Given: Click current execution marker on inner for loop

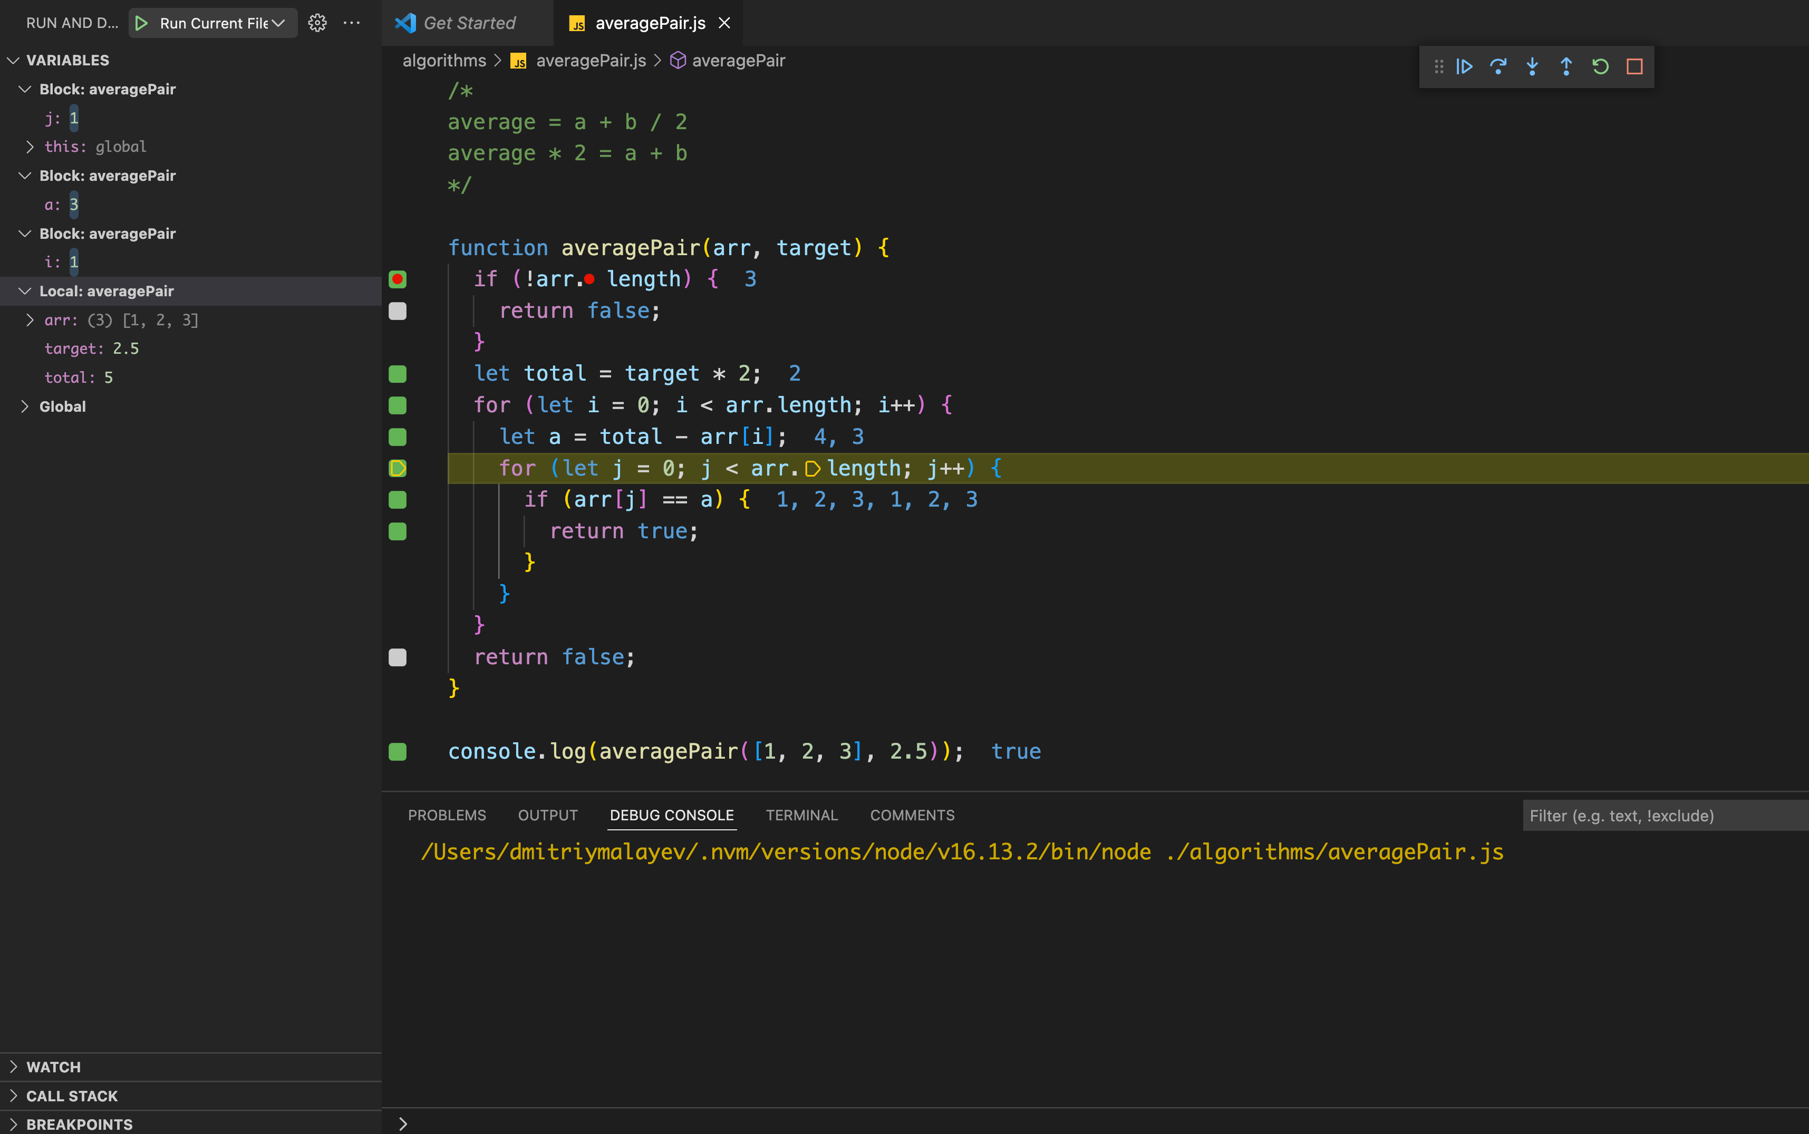Looking at the screenshot, I should [398, 469].
